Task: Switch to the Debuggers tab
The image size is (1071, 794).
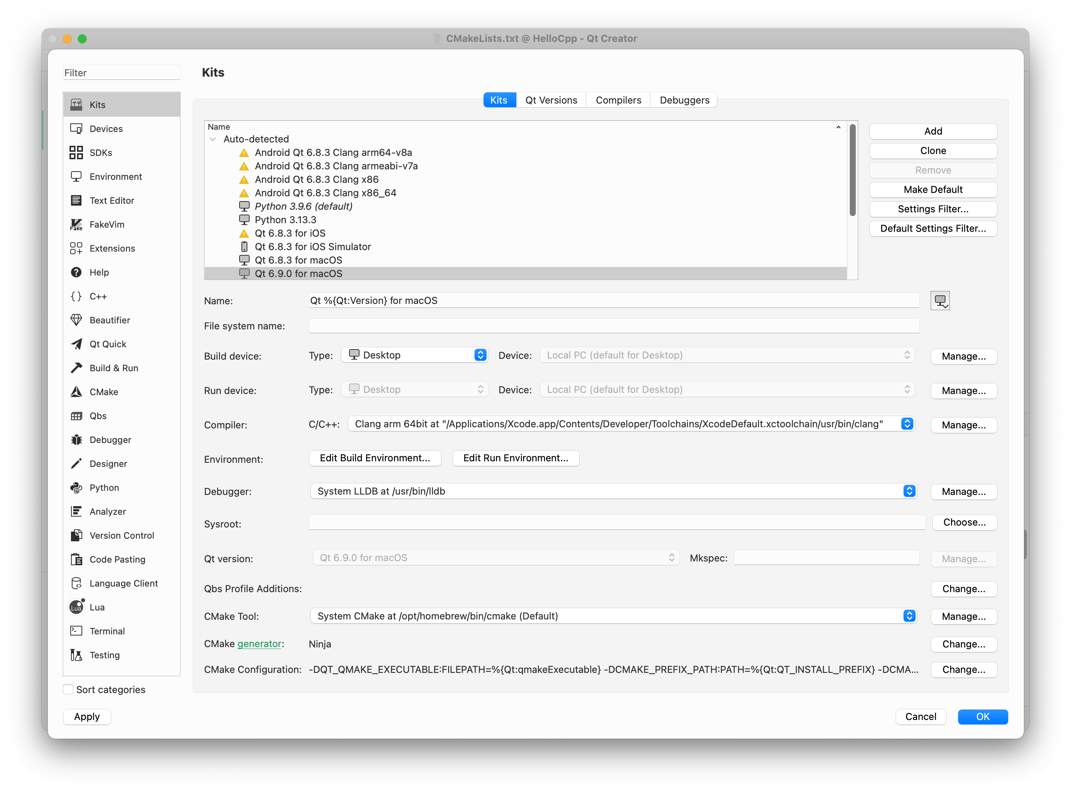Action: [684, 100]
